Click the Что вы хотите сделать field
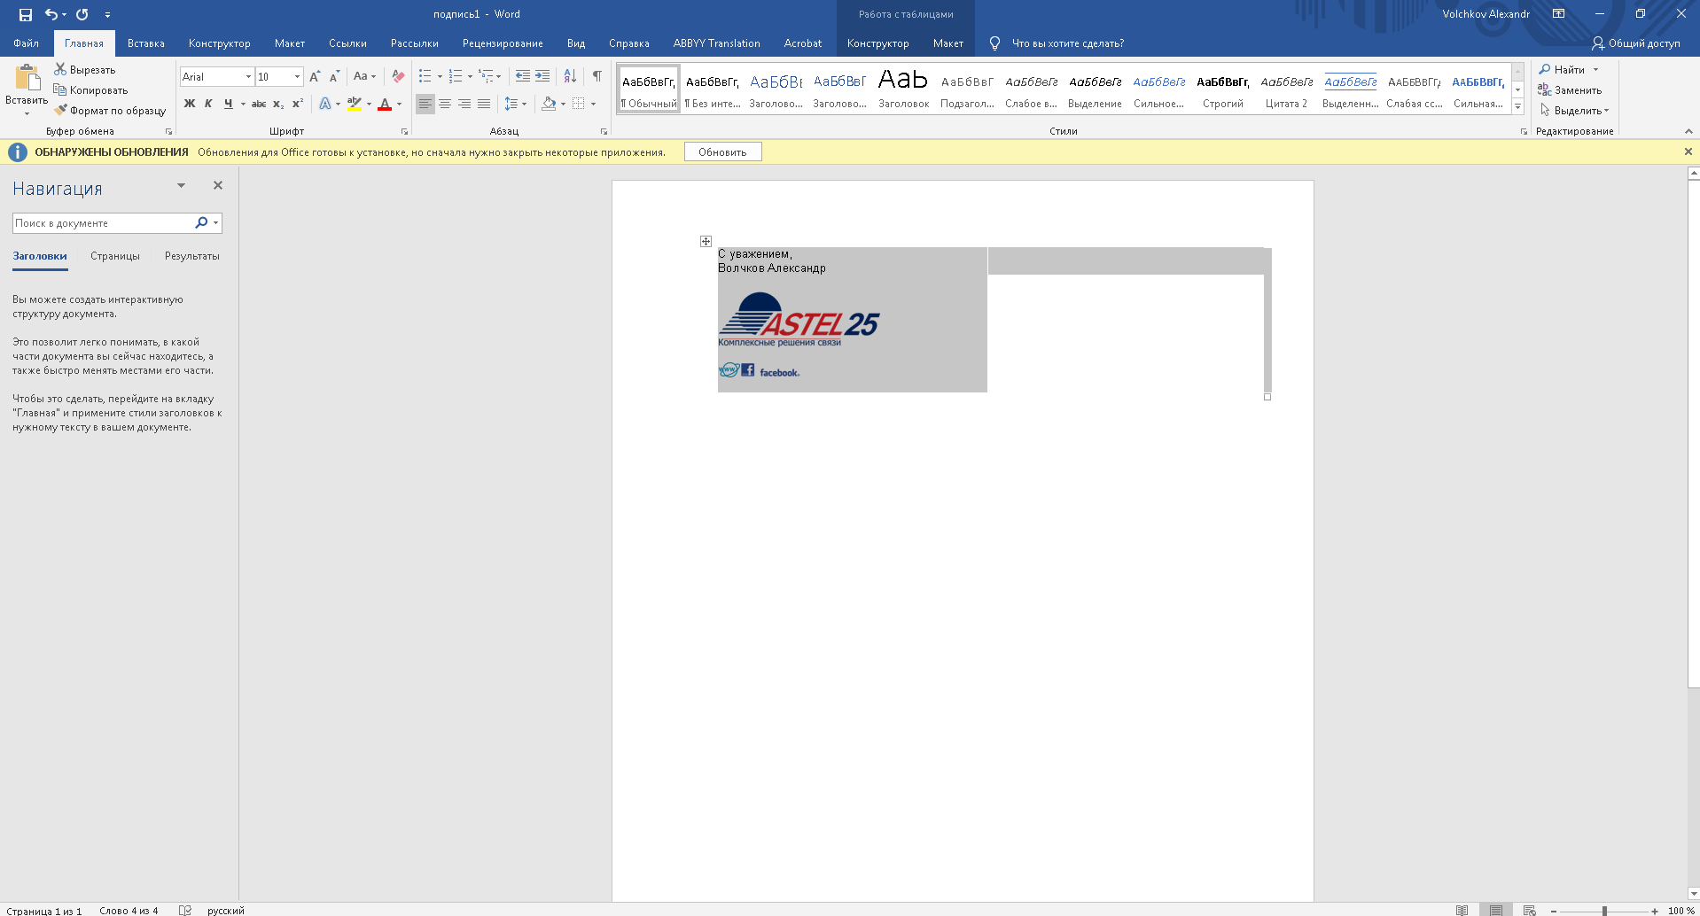The width and height of the screenshot is (1700, 916). (1068, 43)
